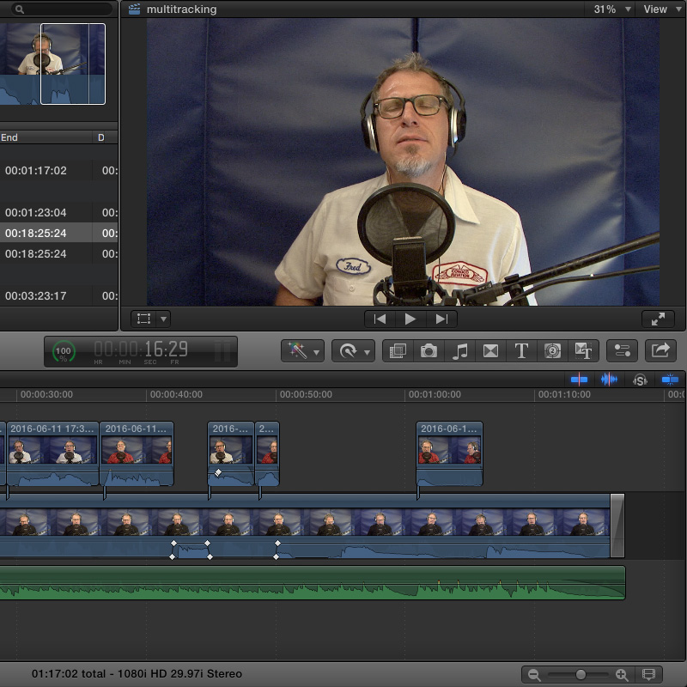The image size is (687, 687).
Task: Click the Share export icon
Action: [x=660, y=350]
